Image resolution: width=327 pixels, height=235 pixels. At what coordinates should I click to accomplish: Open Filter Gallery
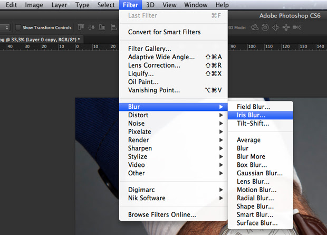[x=174, y=49]
